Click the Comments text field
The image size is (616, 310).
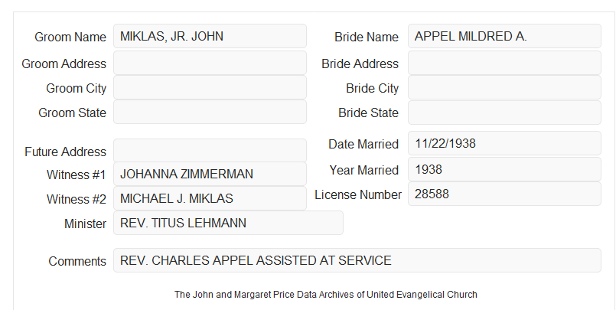pyautogui.click(x=357, y=260)
